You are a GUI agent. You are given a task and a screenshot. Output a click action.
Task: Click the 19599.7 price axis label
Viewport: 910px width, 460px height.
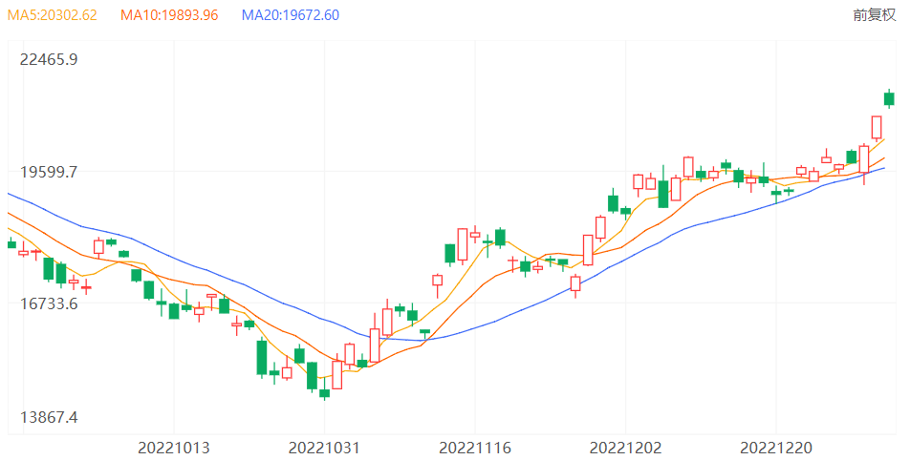(49, 172)
